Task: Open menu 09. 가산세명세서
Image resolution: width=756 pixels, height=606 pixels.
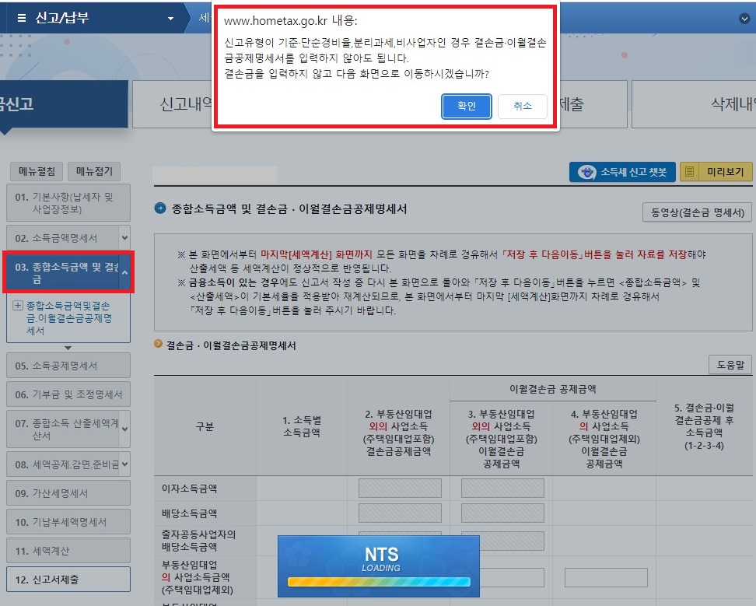Action: coord(68,493)
